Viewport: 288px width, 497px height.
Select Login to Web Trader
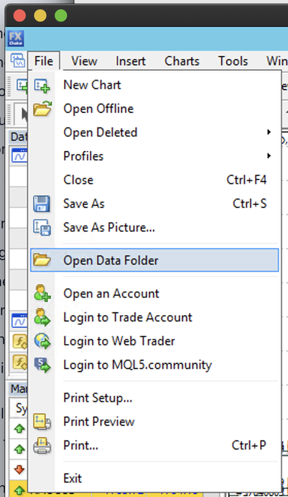point(155,341)
